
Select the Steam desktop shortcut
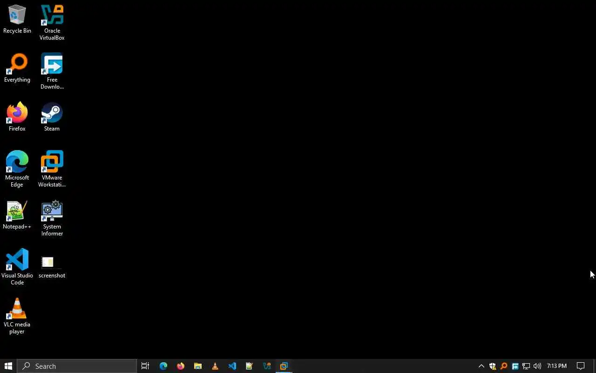(x=52, y=117)
